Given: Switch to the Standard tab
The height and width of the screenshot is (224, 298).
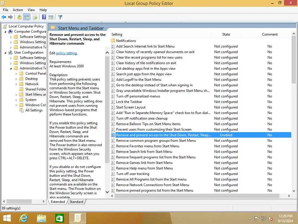Looking at the screenshot, I should coord(76,202).
